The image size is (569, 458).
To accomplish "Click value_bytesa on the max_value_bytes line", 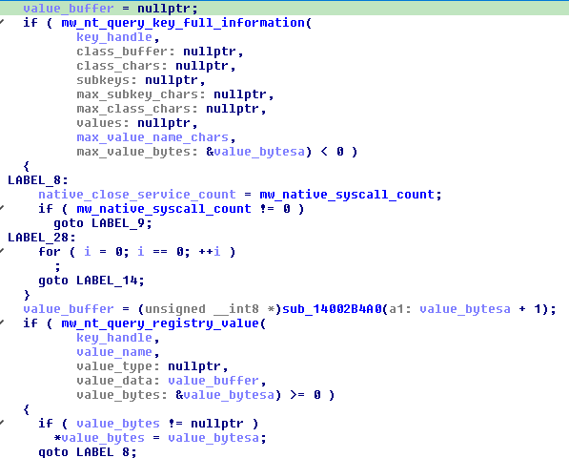I will [x=259, y=151].
